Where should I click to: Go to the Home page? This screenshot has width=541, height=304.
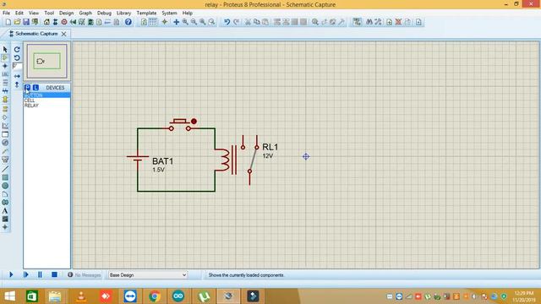46,22
